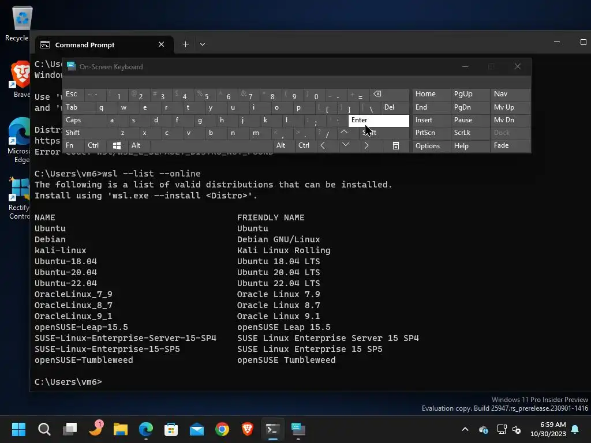Click the End key on keyboard
Viewport: 591px width, 443px height.
(x=432, y=107)
